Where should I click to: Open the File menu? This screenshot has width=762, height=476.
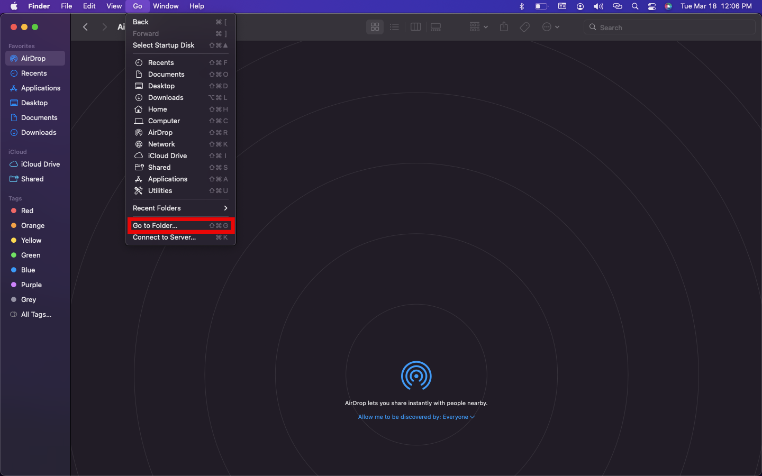[66, 6]
